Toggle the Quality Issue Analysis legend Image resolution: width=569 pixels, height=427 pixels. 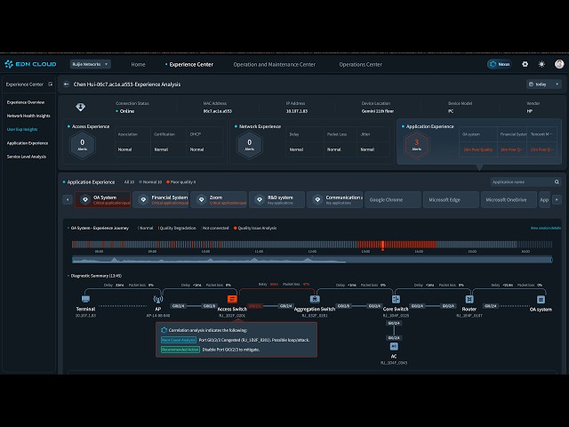pyautogui.click(x=255, y=228)
